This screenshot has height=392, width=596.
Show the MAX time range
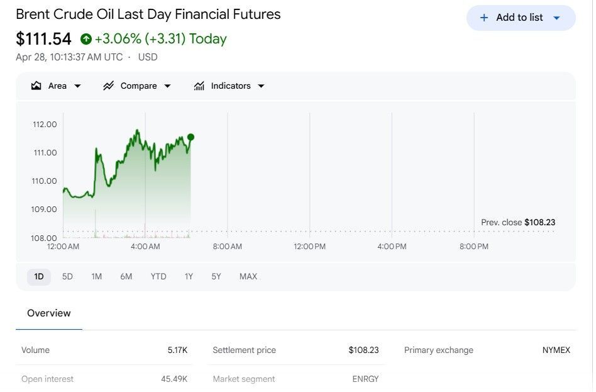coord(248,276)
